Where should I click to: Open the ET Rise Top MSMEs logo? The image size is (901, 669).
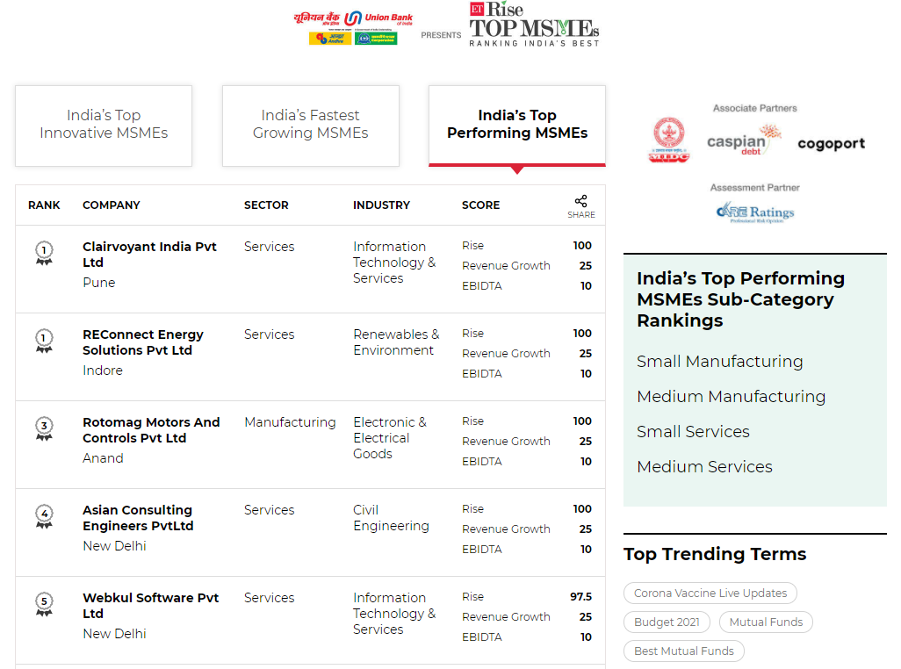tap(535, 24)
